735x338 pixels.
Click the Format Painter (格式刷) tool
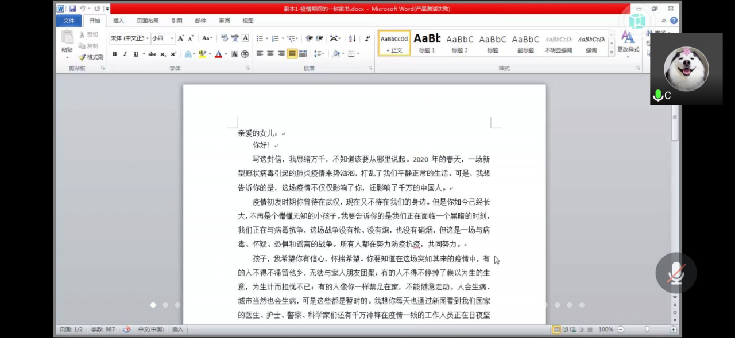[91, 57]
